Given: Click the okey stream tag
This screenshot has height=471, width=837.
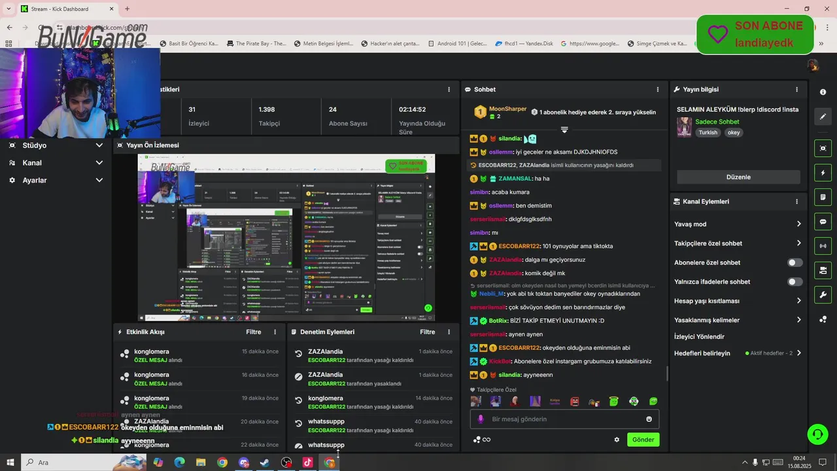Looking at the screenshot, I should pyautogui.click(x=734, y=133).
